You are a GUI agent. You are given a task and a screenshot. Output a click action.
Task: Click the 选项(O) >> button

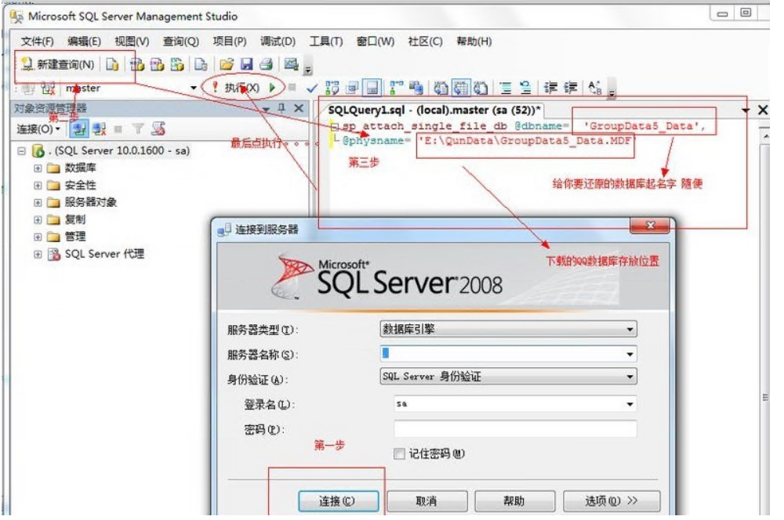(x=612, y=500)
